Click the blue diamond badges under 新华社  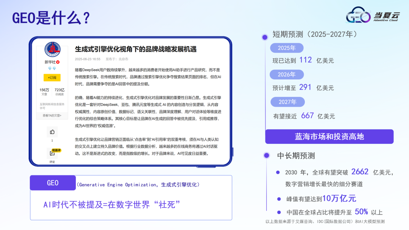[x=52, y=68]
